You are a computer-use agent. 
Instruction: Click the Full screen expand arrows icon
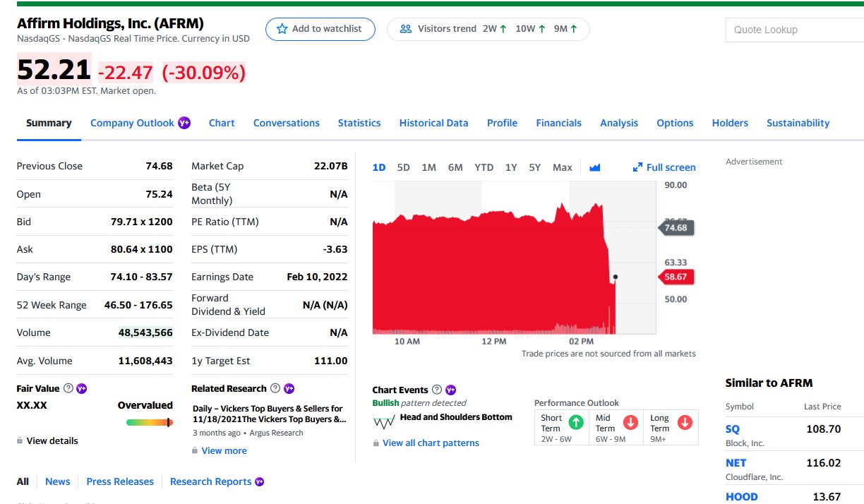click(x=637, y=167)
